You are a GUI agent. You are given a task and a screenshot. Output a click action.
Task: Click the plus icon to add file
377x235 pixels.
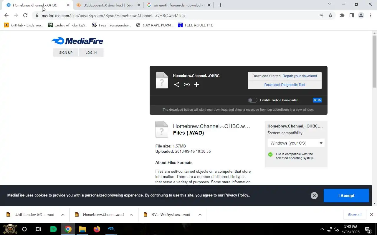(x=196, y=85)
